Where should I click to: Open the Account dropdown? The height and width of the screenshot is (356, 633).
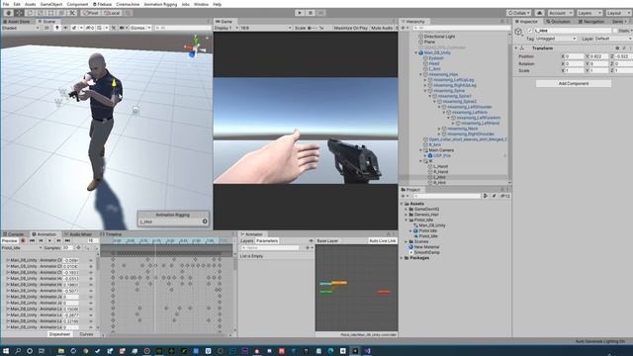(561, 13)
